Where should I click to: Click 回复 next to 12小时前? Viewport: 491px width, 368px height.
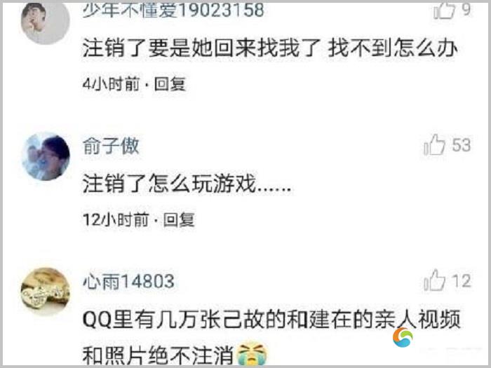coord(179,219)
